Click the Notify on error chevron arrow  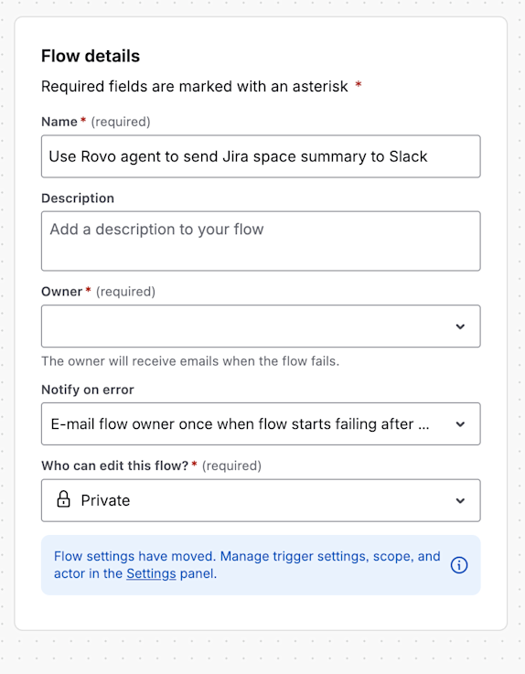point(460,424)
